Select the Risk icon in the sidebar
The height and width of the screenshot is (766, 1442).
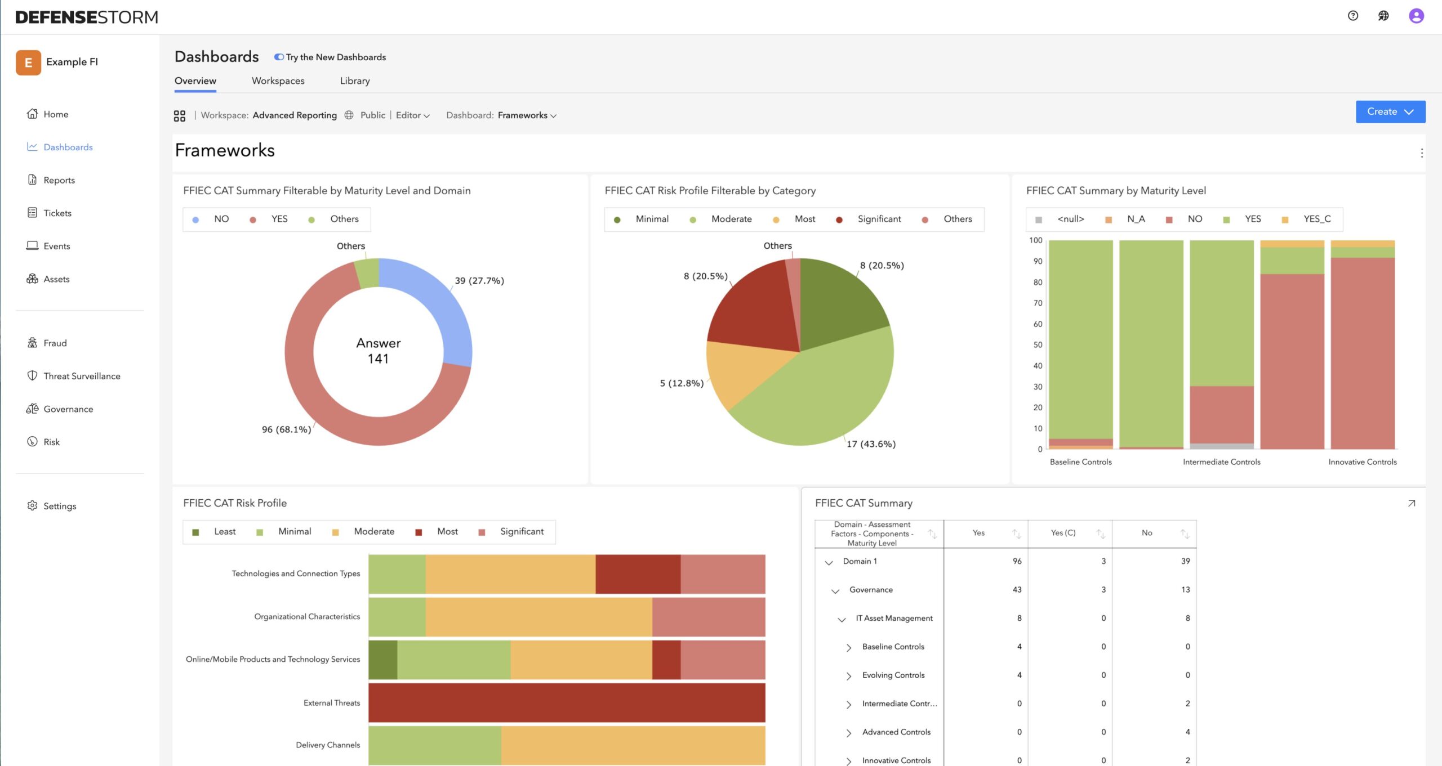[x=33, y=441]
